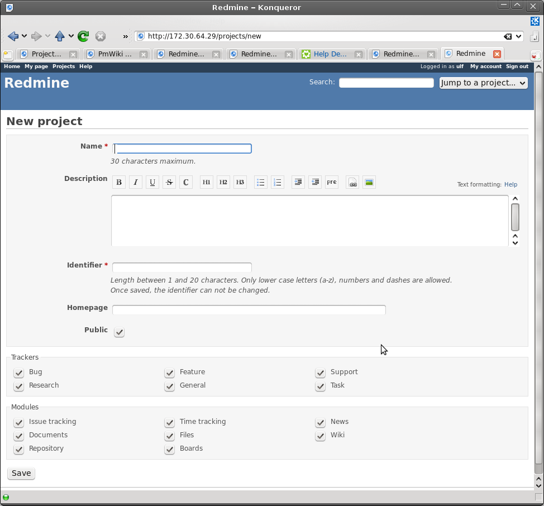The width and height of the screenshot is (544, 506).
Task: Close the PmWiki tab
Action: [144, 54]
